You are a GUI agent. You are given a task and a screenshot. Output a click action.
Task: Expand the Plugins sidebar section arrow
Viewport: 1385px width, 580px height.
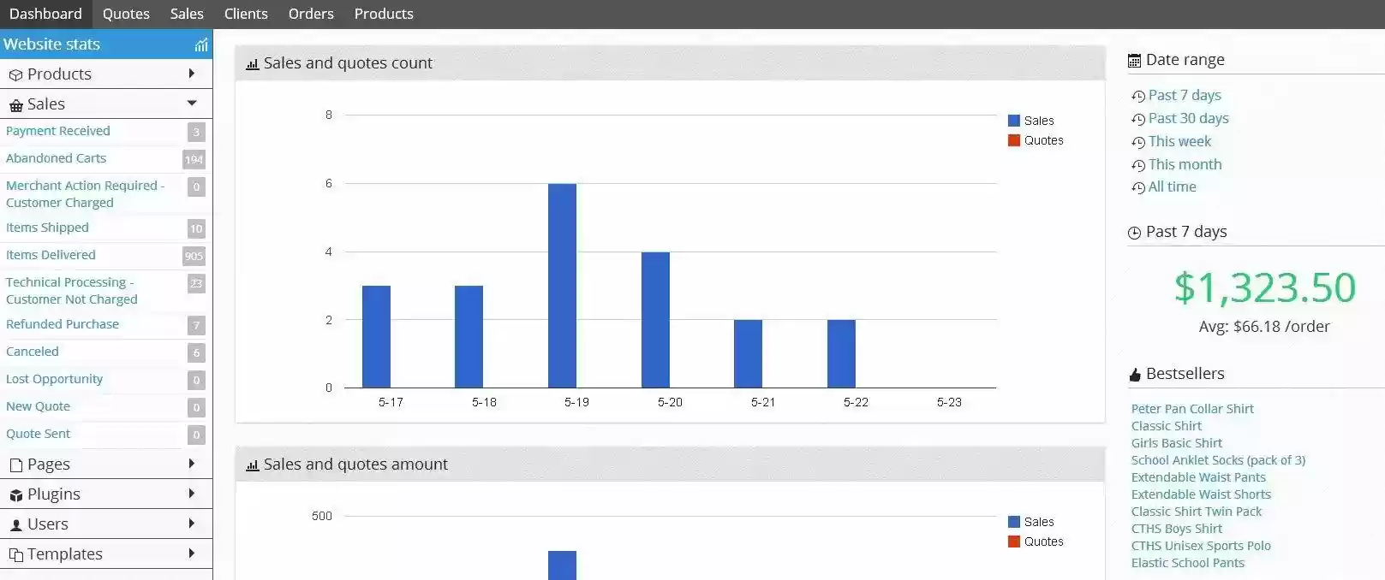click(192, 494)
